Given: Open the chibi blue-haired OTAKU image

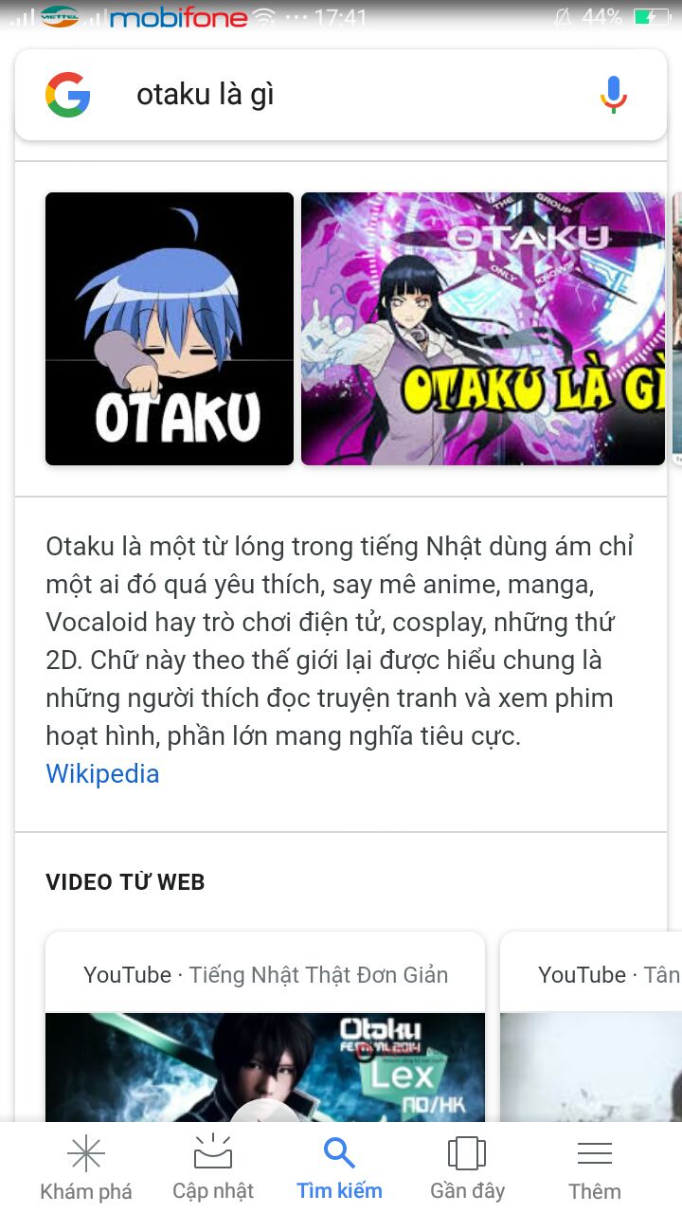Looking at the screenshot, I should [170, 329].
